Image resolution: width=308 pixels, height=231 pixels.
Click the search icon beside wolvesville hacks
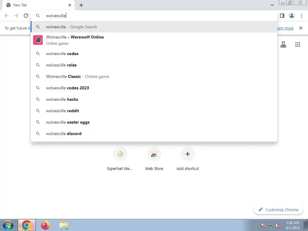pyautogui.click(x=38, y=99)
